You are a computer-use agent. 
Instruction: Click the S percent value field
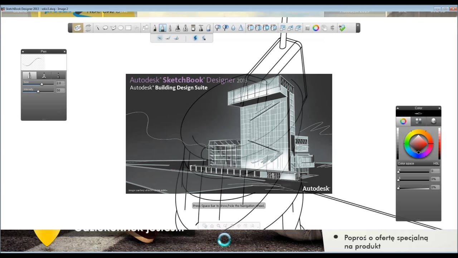click(435, 179)
